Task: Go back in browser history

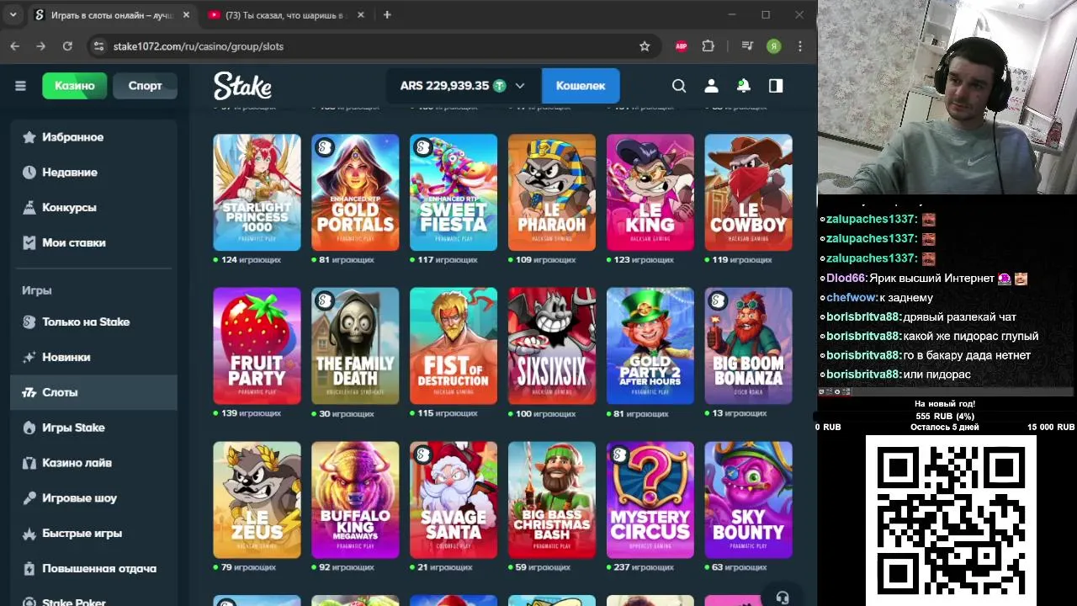Action: click(14, 46)
